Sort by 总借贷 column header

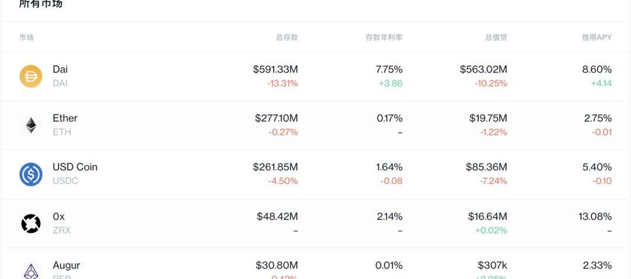coord(496,37)
